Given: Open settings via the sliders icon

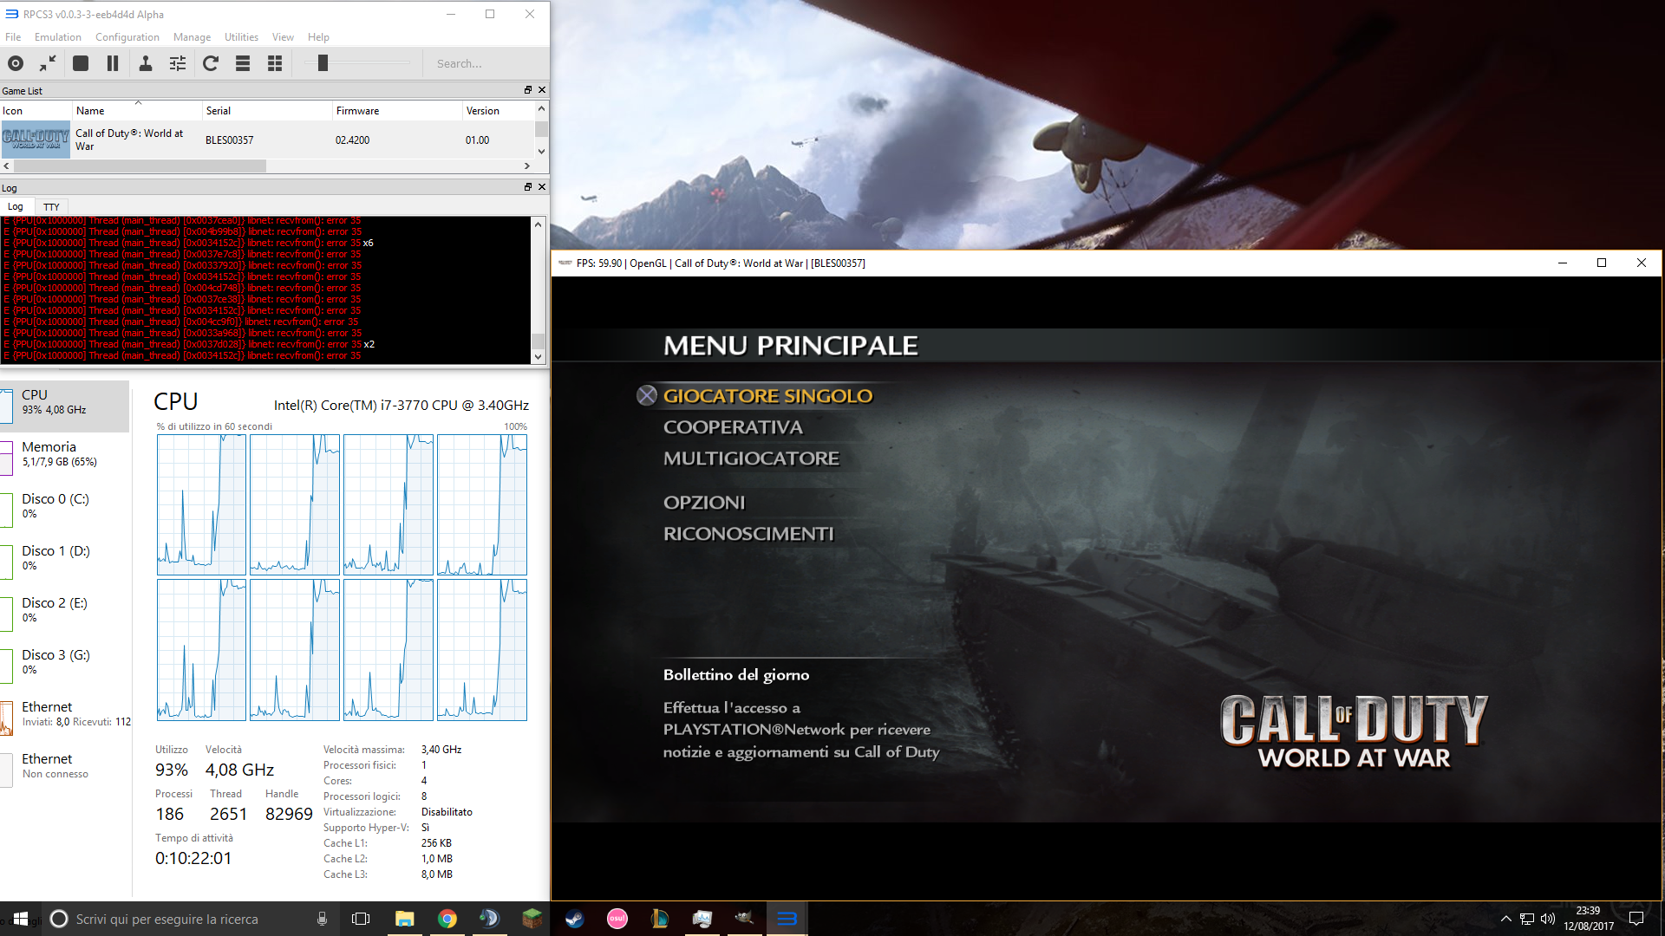Looking at the screenshot, I should click(178, 63).
